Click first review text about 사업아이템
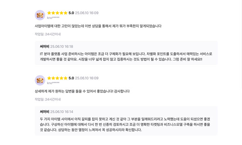This screenshot has width=242, height=145. tap(98, 26)
